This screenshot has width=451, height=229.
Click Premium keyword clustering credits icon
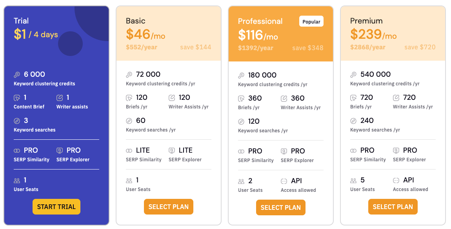click(x=353, y=74)
